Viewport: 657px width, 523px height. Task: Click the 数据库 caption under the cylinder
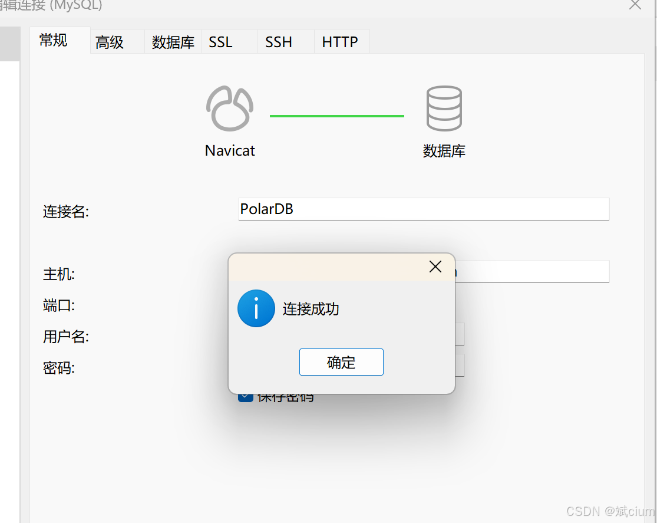coord(444,151)
